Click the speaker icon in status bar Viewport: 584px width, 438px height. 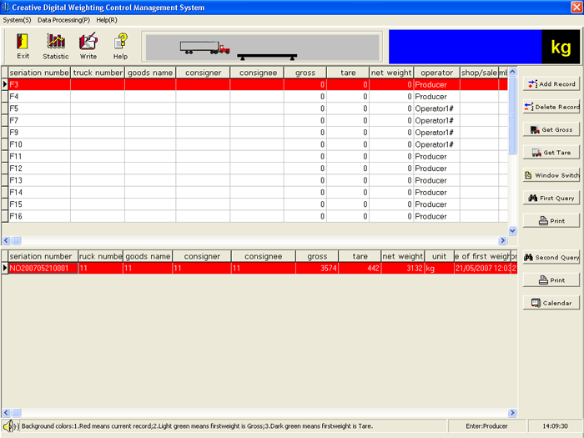click(x=10, y=425)
